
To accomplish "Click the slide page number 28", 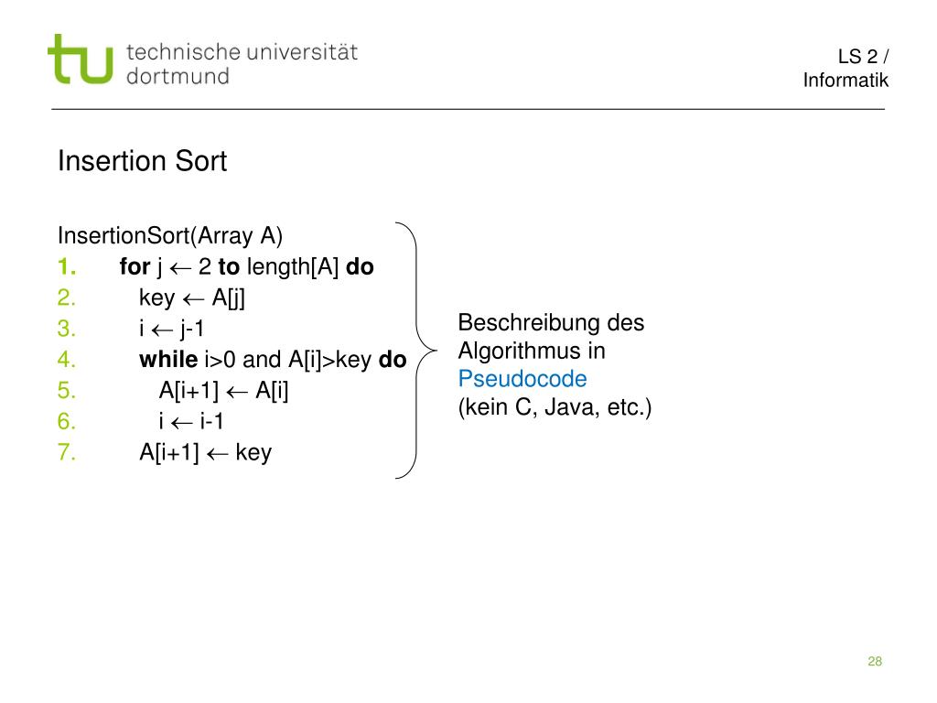I will (875, 661).
